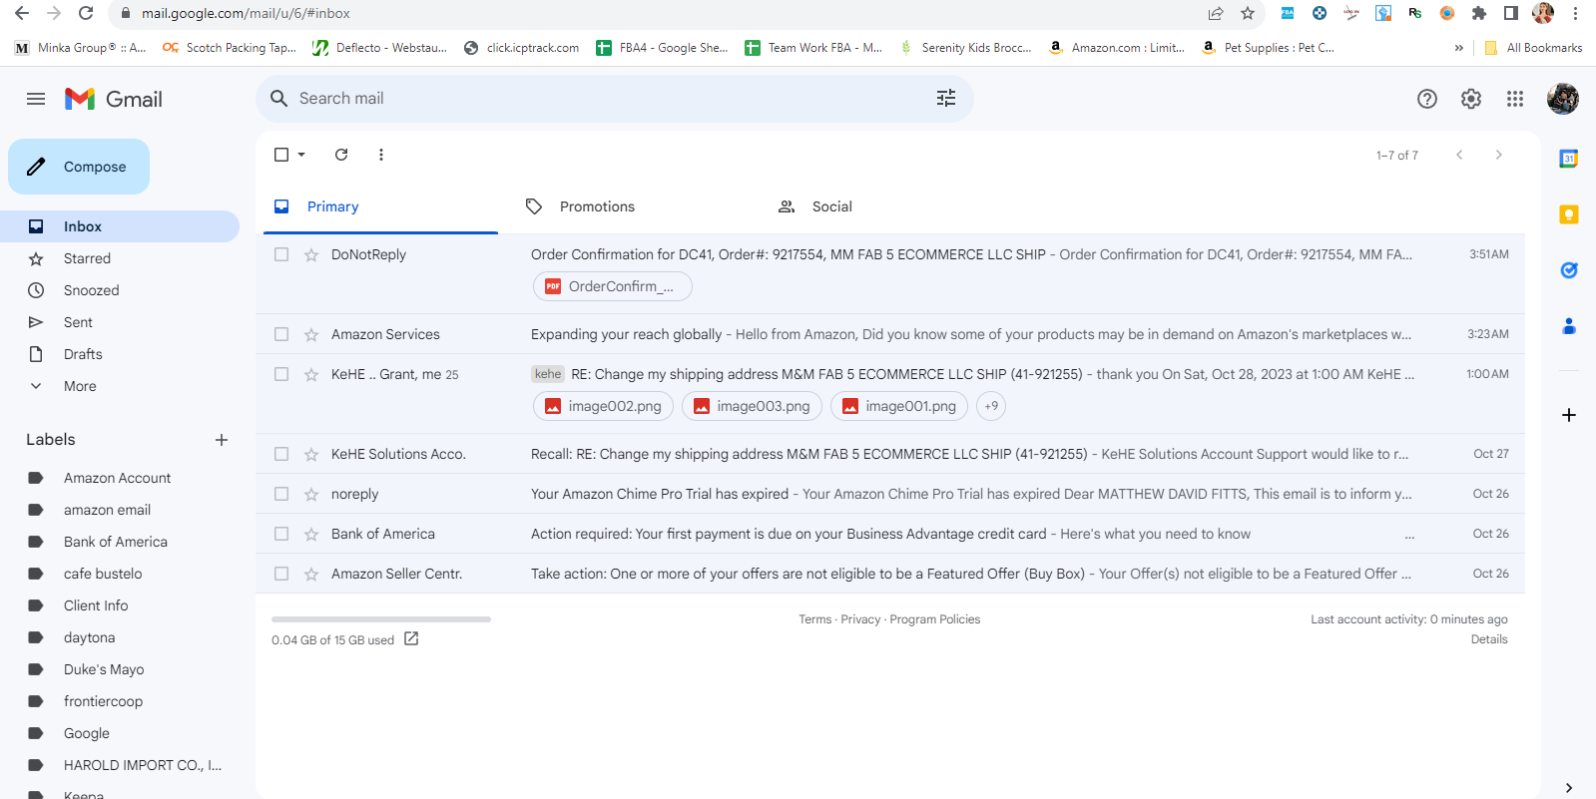Screen dimensions: 1596x799
Task: Open Google Tasks side panel
Action: (x=1569, y=270)
